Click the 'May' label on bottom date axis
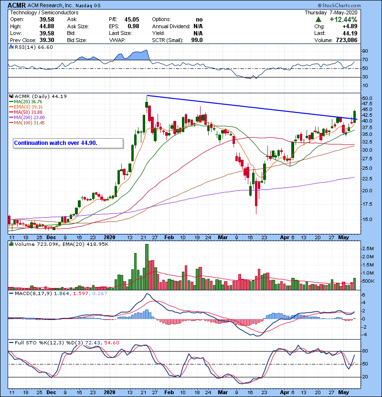 (343, 392)
